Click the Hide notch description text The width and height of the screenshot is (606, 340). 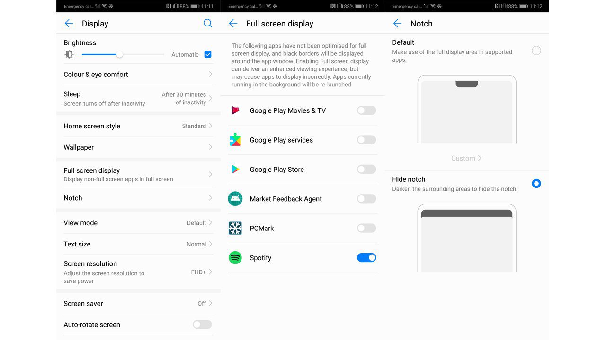(454, 189)
